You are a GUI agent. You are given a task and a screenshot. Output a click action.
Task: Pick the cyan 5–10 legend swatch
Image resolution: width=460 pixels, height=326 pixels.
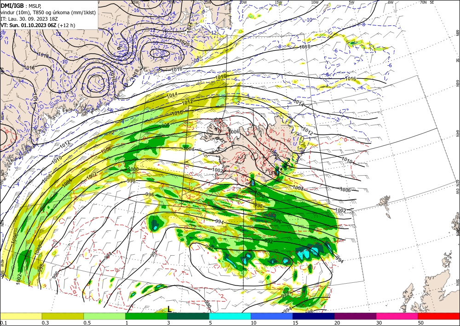point(230,316)
